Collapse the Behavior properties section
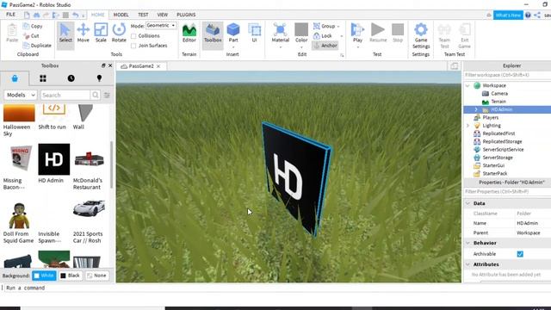 467,243
